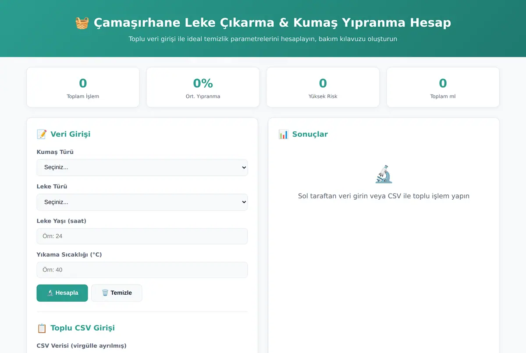
Task: Click the Hesapla button
Action: coord(62,293)
